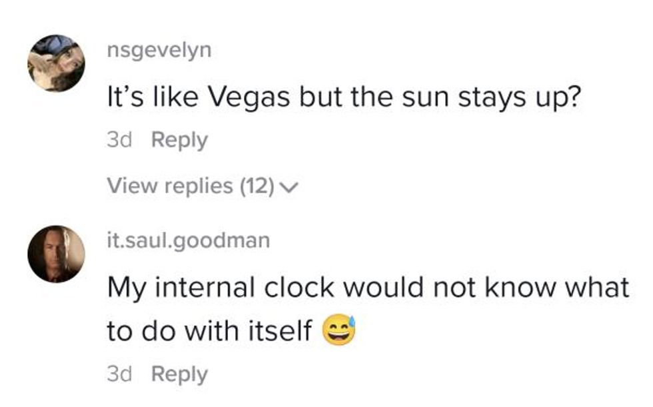Reply to nsgevelyn's Vegas comment

(179, 141)
